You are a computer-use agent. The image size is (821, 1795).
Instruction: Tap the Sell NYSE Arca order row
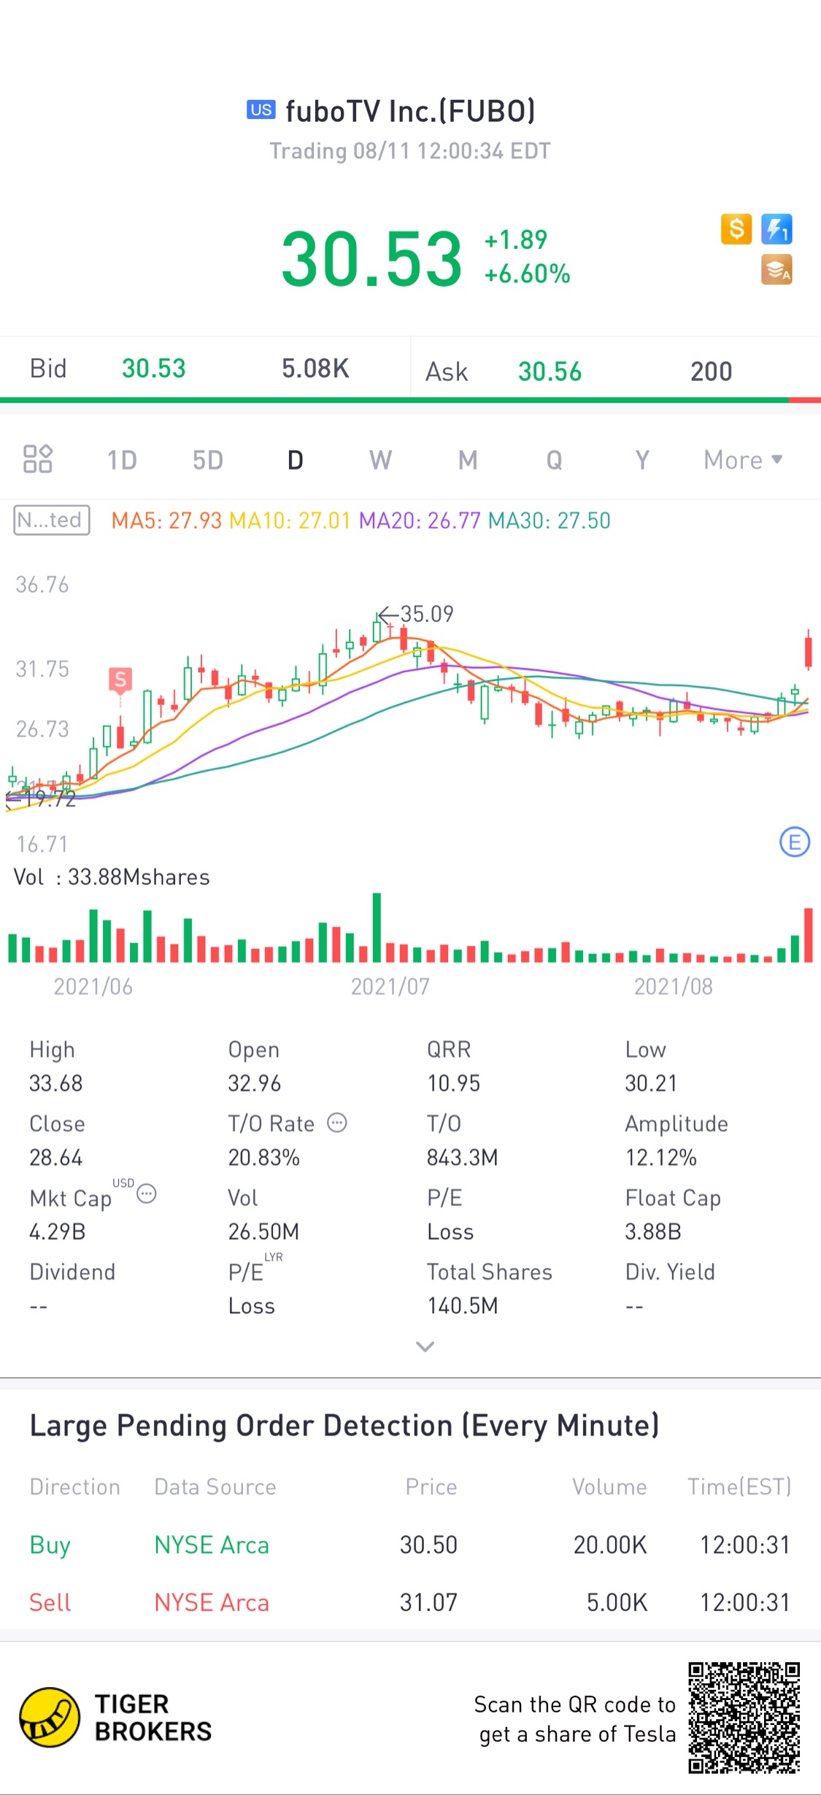point(410,1602)
